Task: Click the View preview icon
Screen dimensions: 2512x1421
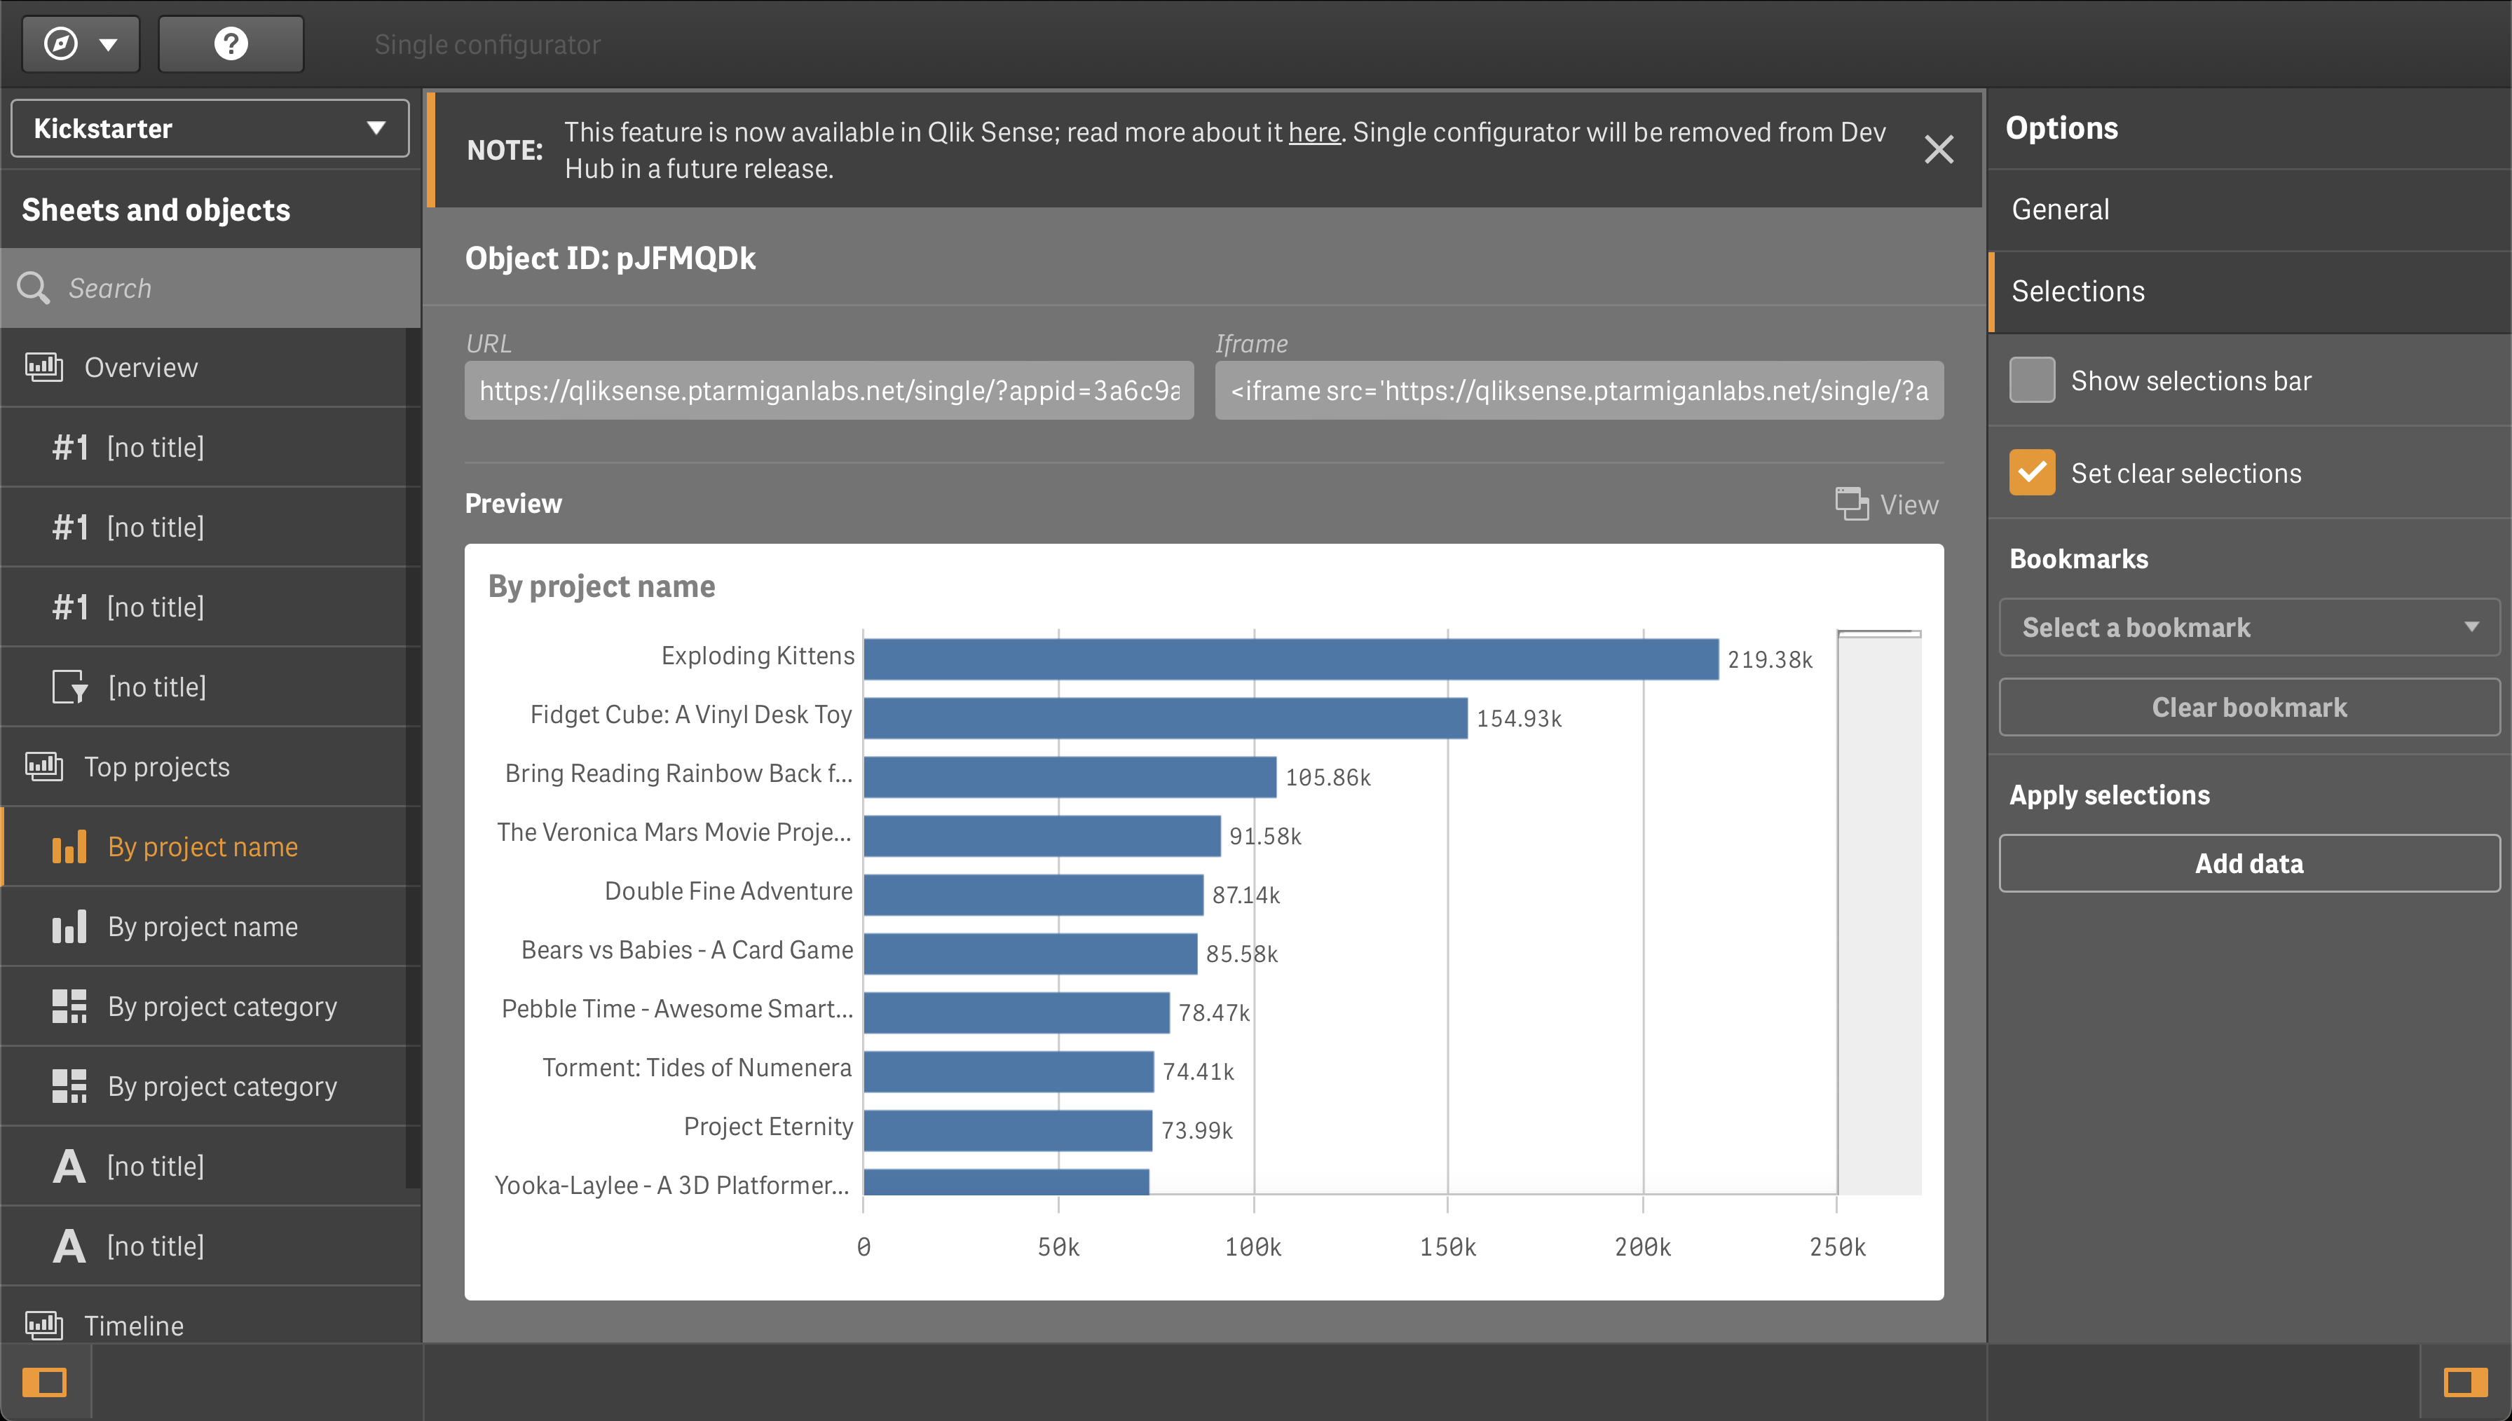Action: (x=1851, y=504)
